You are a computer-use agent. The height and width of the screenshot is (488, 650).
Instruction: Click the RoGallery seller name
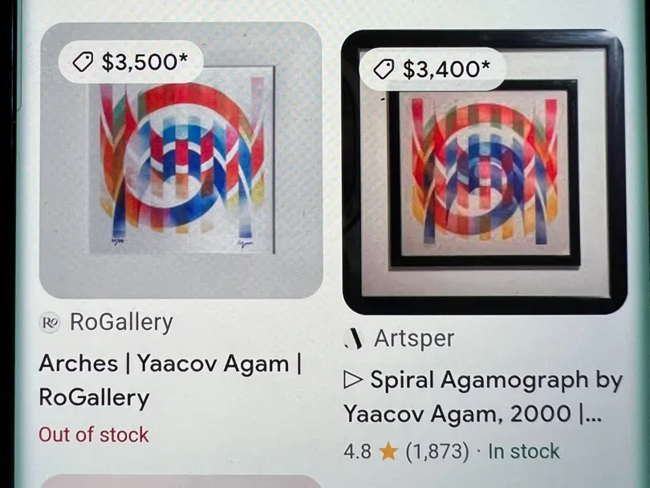click(121, 323)
